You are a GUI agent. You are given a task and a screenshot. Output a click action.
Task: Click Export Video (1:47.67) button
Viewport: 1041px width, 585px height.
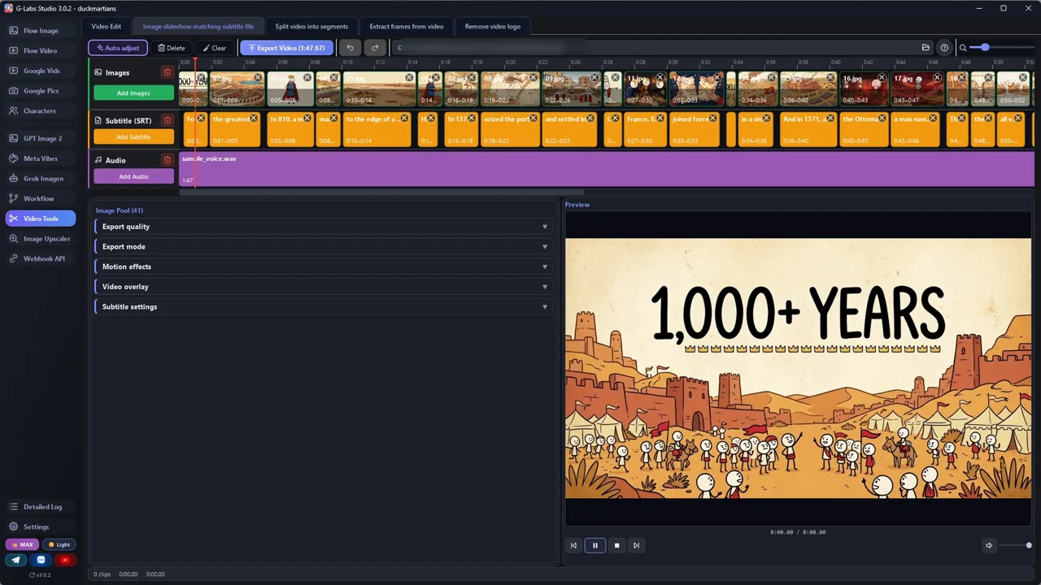[x=287, y=48]
